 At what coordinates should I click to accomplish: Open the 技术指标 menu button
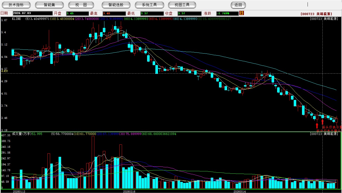(16, 5)
